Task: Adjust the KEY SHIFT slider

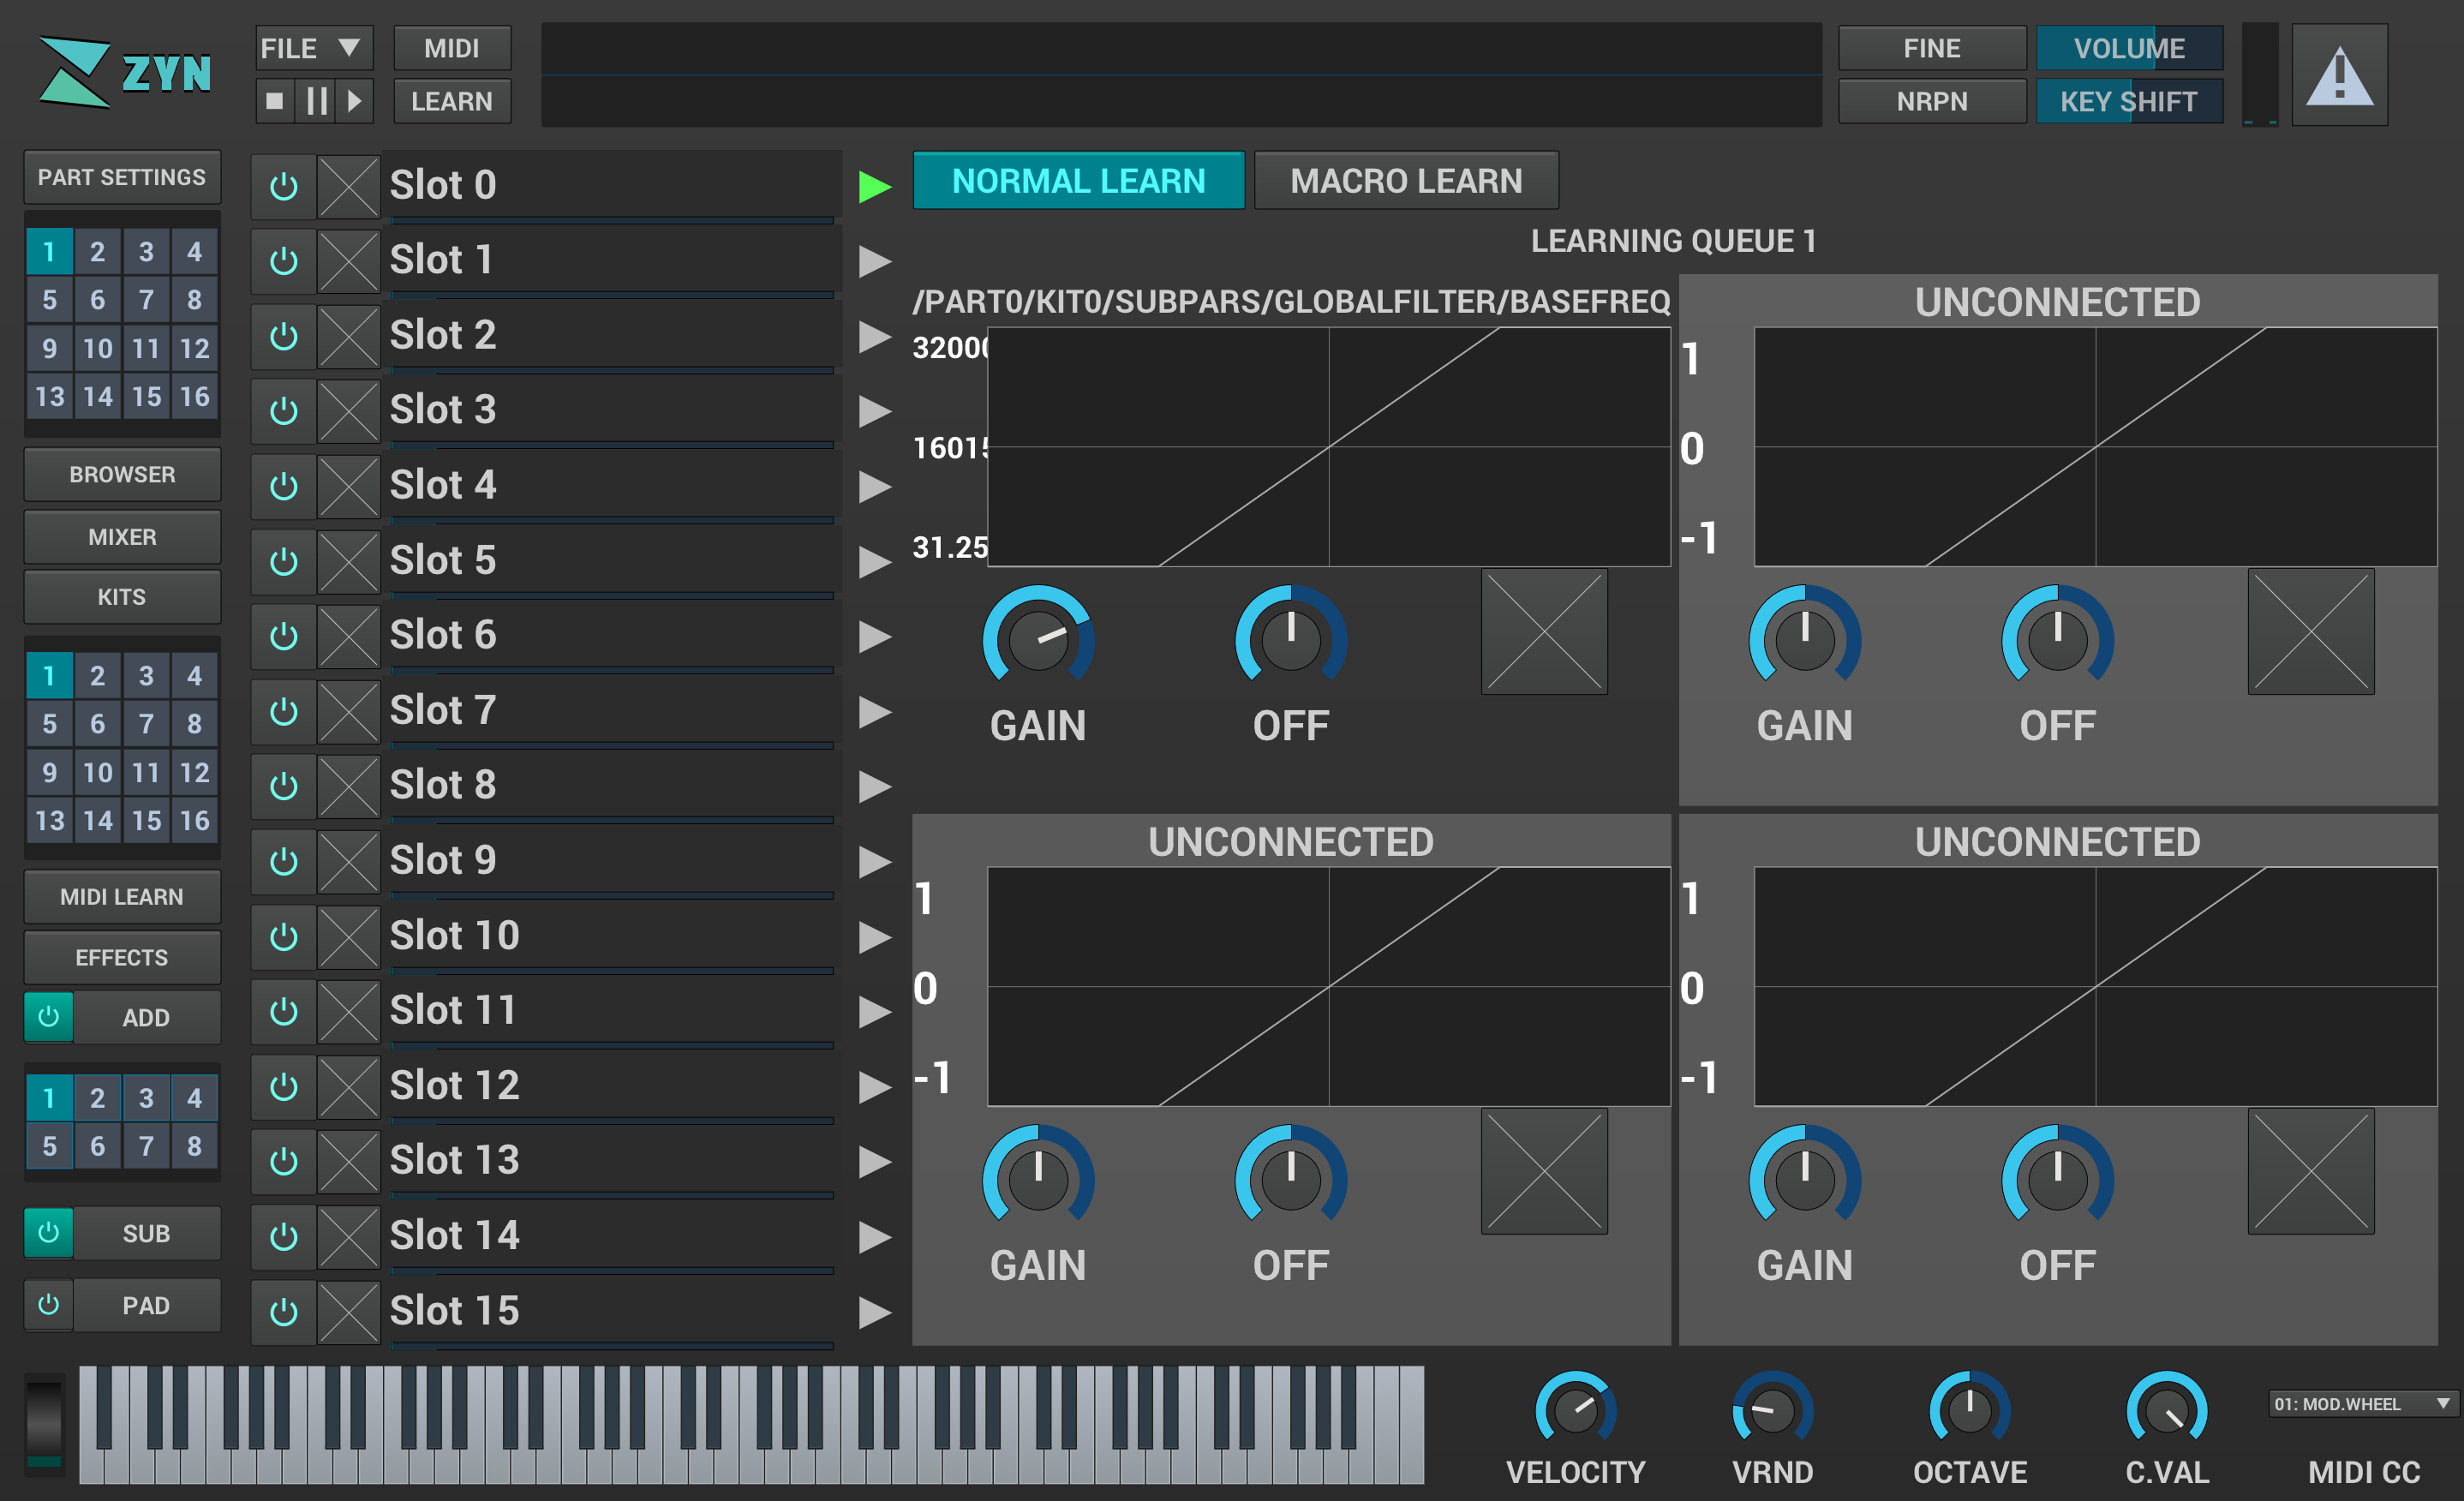Action: click(x=2129, y=101)
